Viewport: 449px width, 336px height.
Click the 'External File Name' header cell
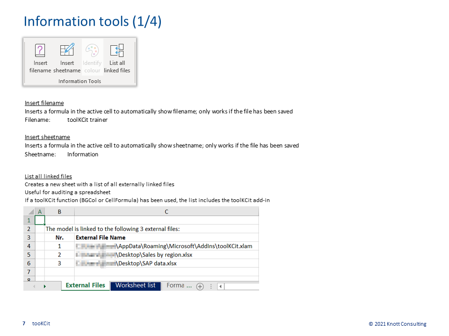(x=167, y=238)
